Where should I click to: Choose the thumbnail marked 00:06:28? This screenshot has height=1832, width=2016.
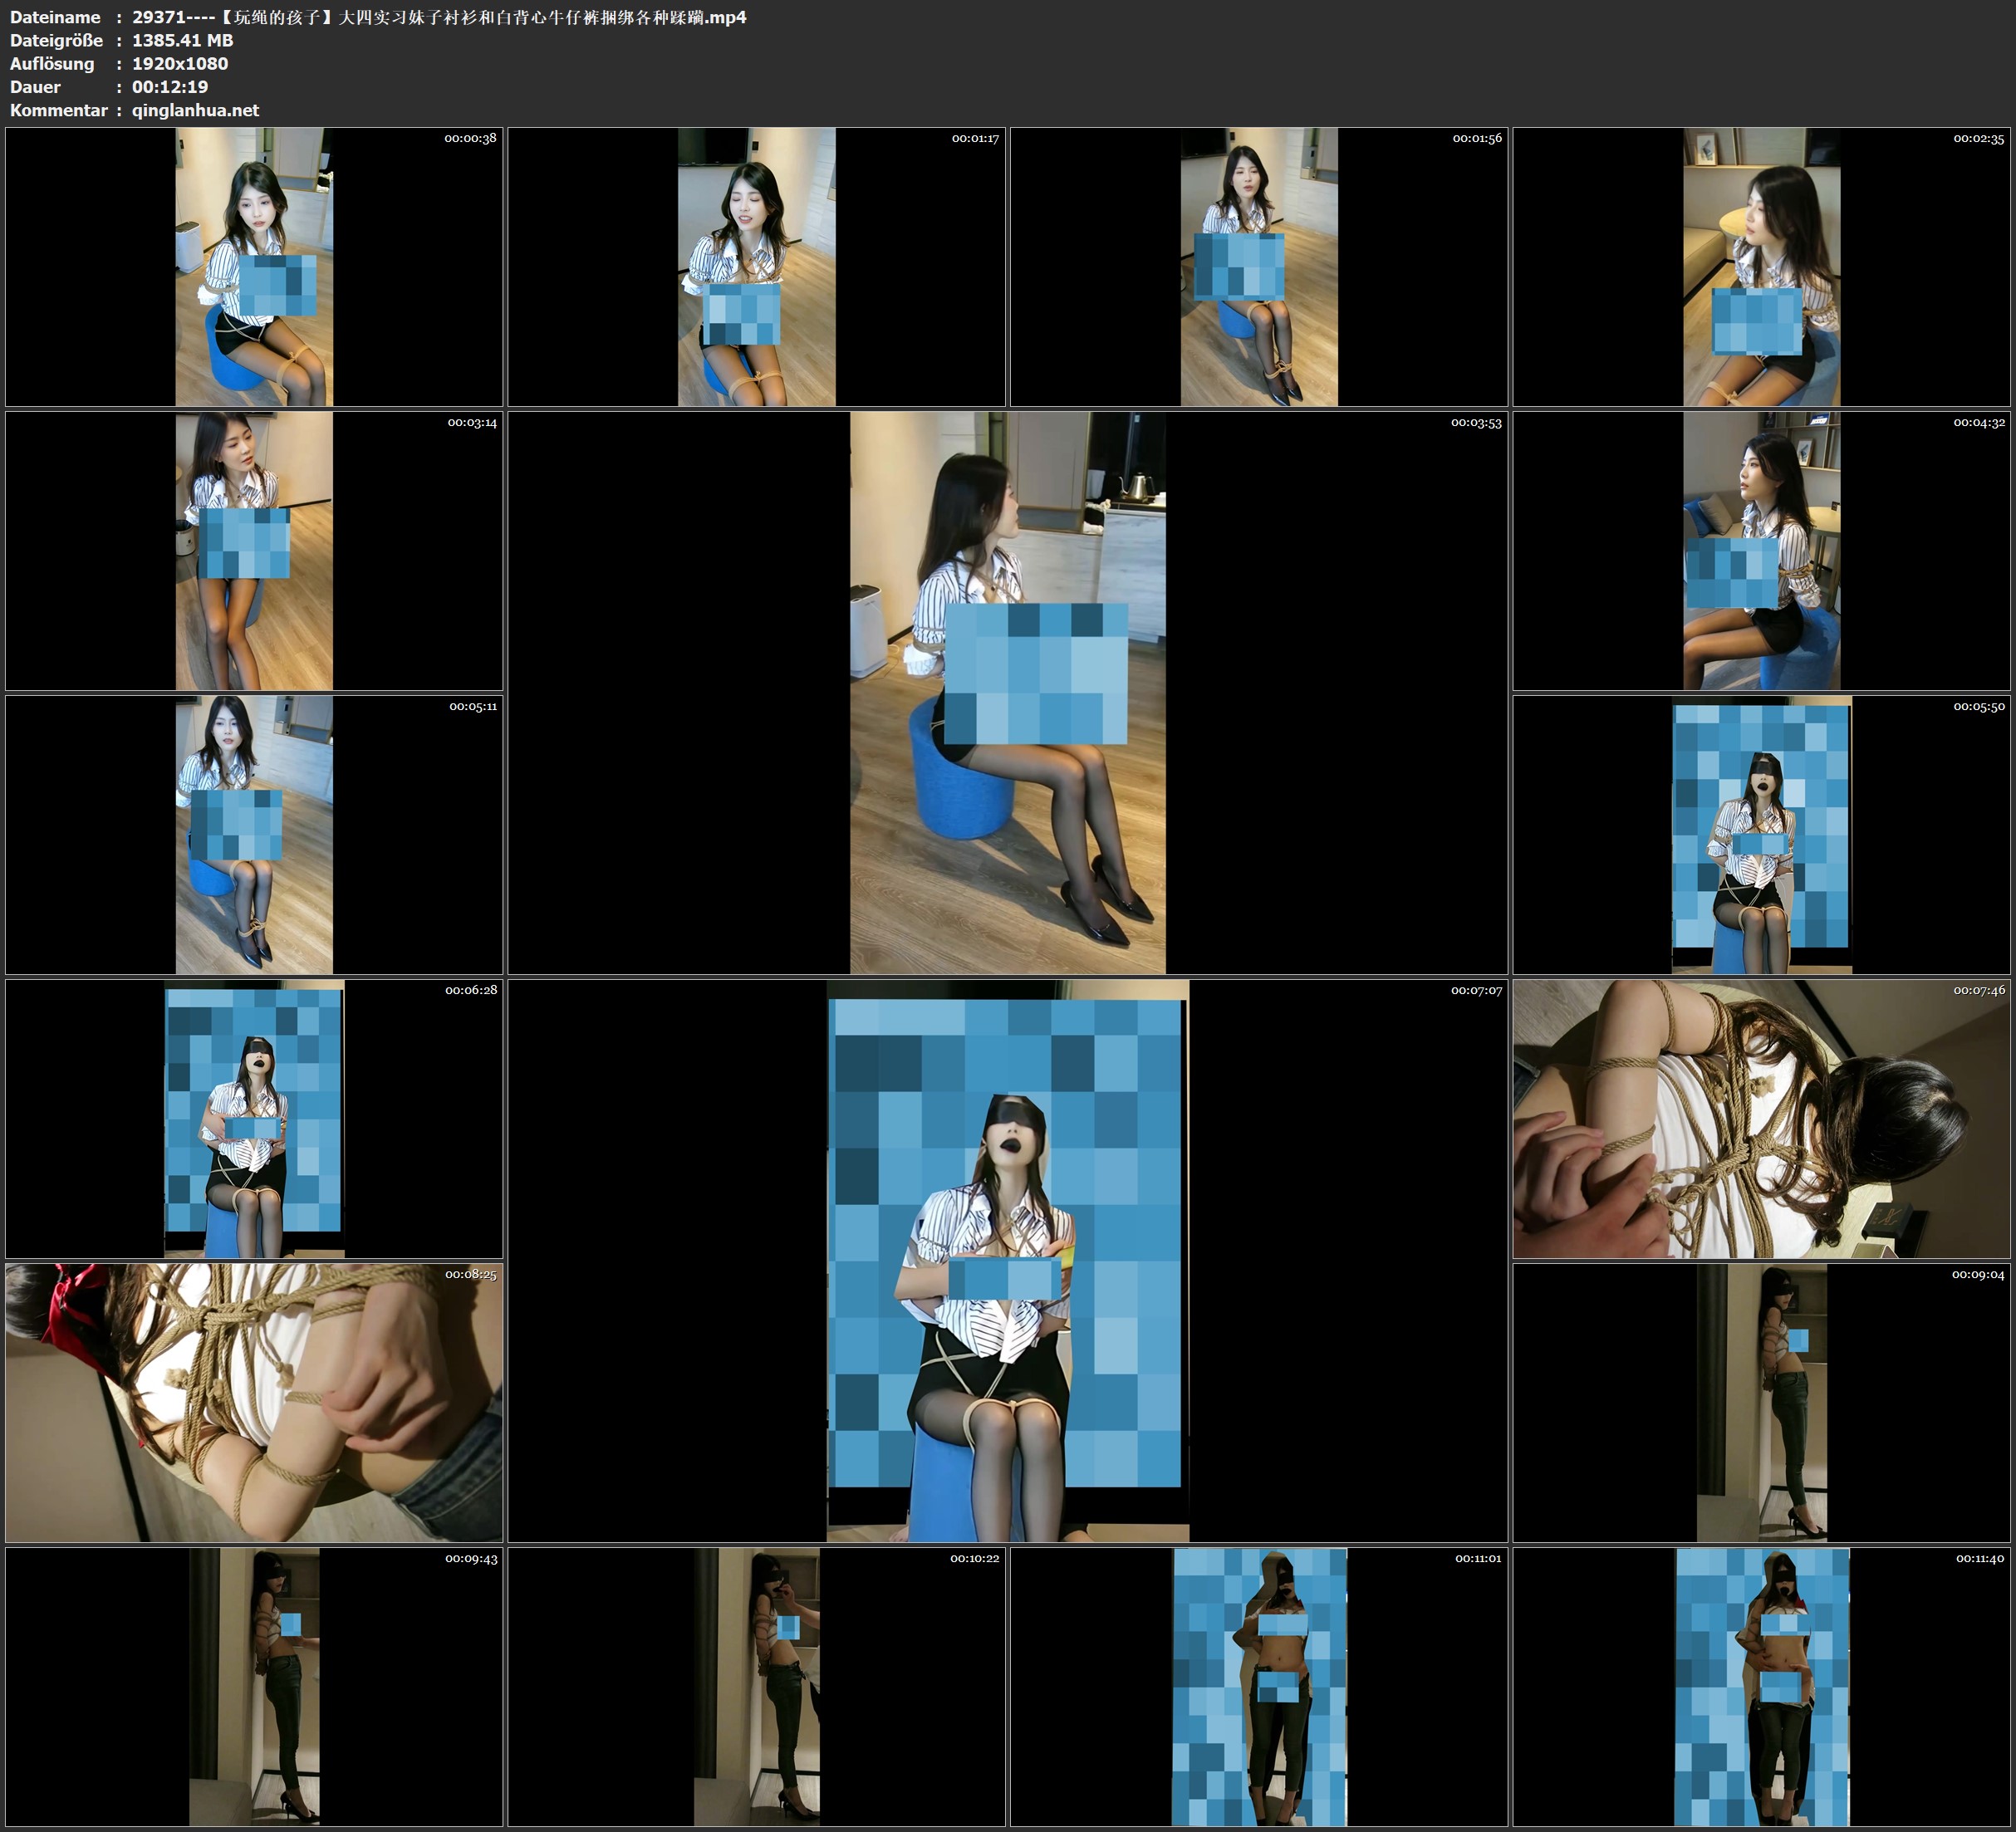tap(254, 1118)
